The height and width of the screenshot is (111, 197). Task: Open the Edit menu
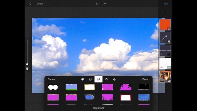(166, 4)
